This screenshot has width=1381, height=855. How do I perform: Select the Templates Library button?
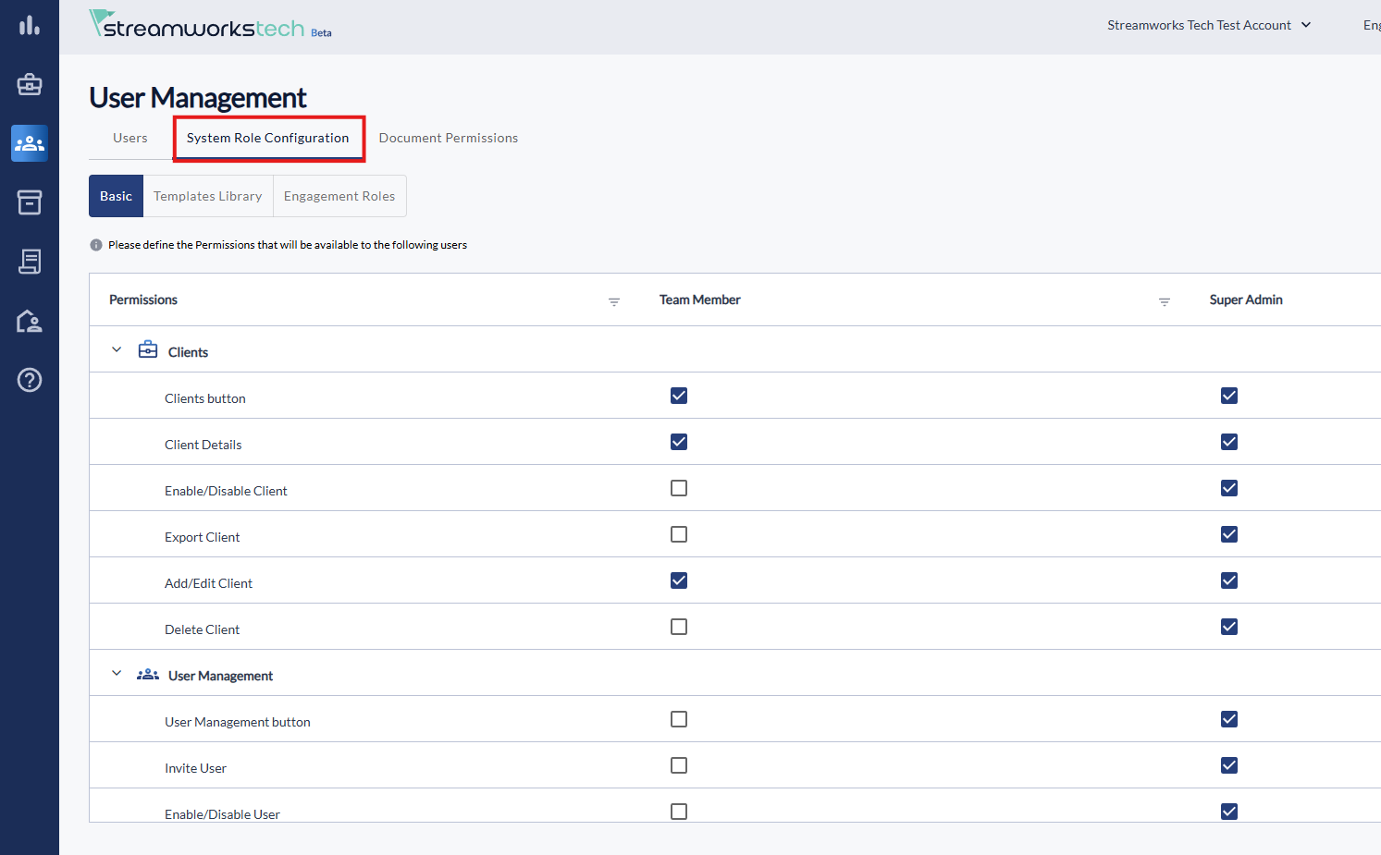point(207,196)
